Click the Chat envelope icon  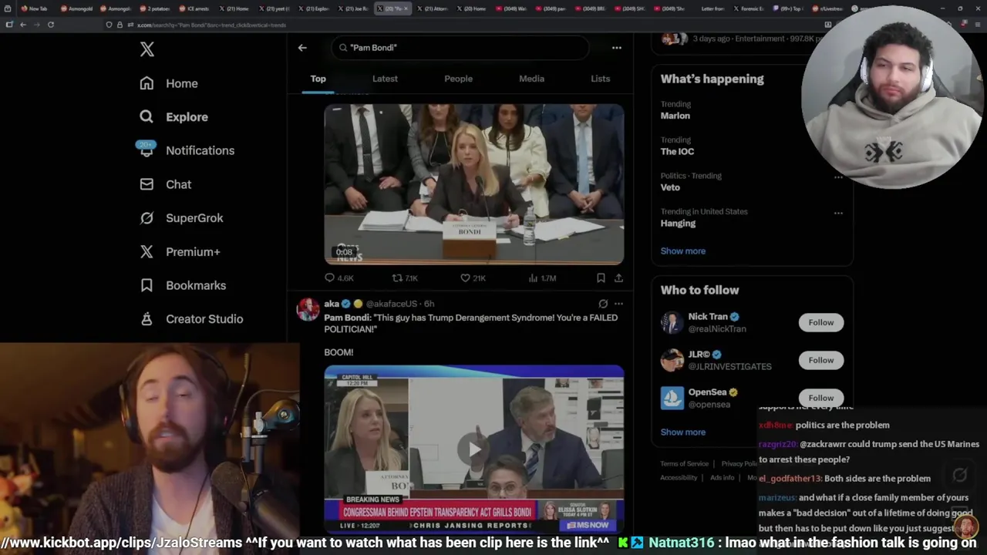click(147, 184)
